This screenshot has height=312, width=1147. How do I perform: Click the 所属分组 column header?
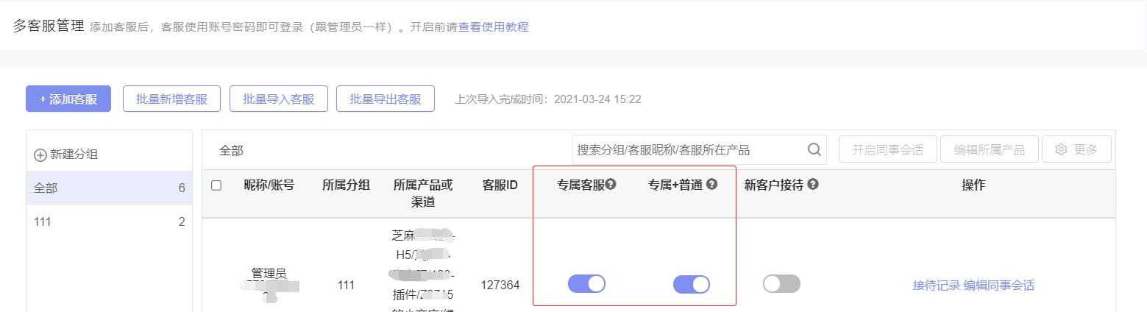[x=346, y=185]
